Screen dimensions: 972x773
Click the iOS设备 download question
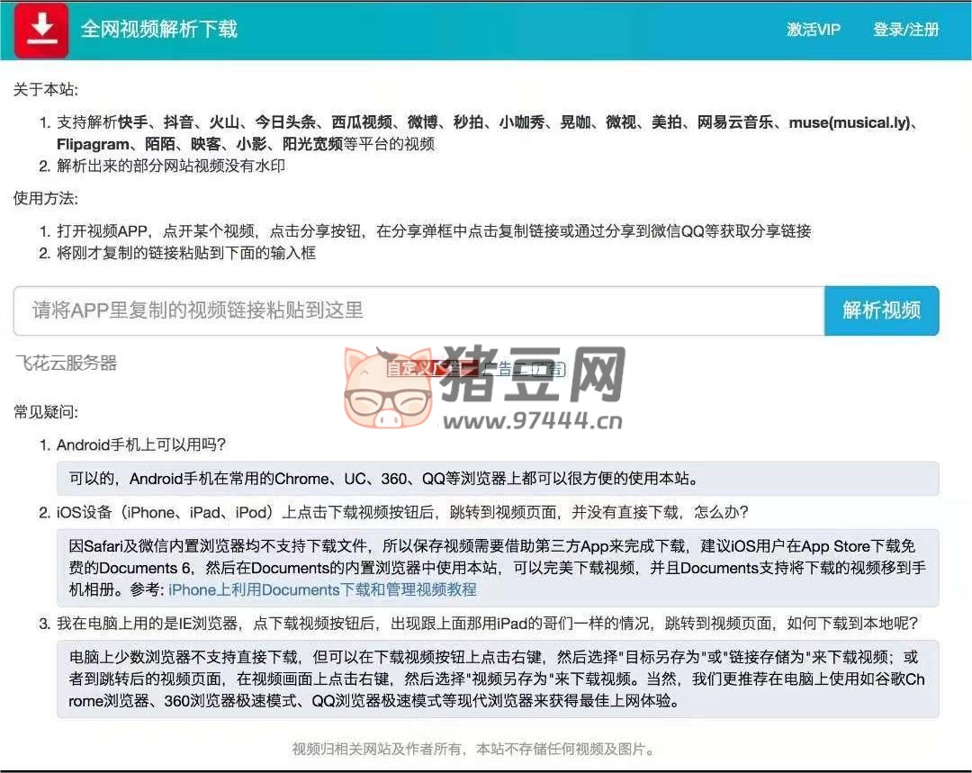point(401,512)
